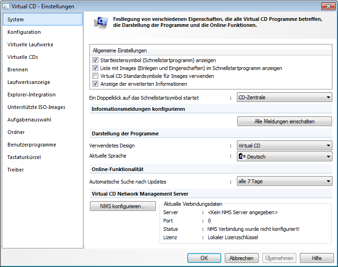The image size is (338, 267).
Task: Toggle Startleistensymbol anzeigen checkbox
Action: click(95, 60)
